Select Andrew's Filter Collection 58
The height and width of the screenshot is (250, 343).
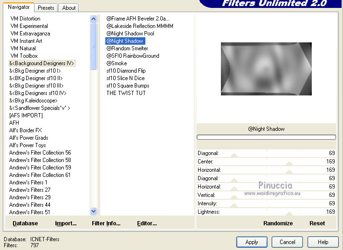pyautogui.click(x=40, y=160)
